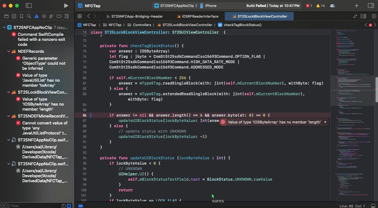The image size is (378, 208).
Task: Open the find navigator magnifier icon
Action: tap(29, 16)
